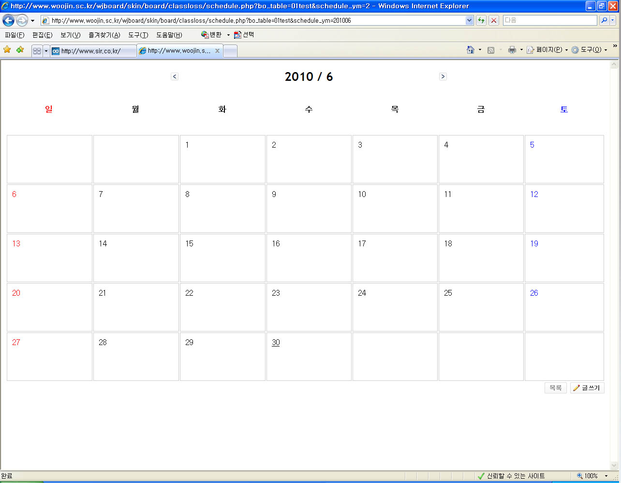Click the browser Back arrow button
The image size is (621, 483).
(x=8, y=21)
